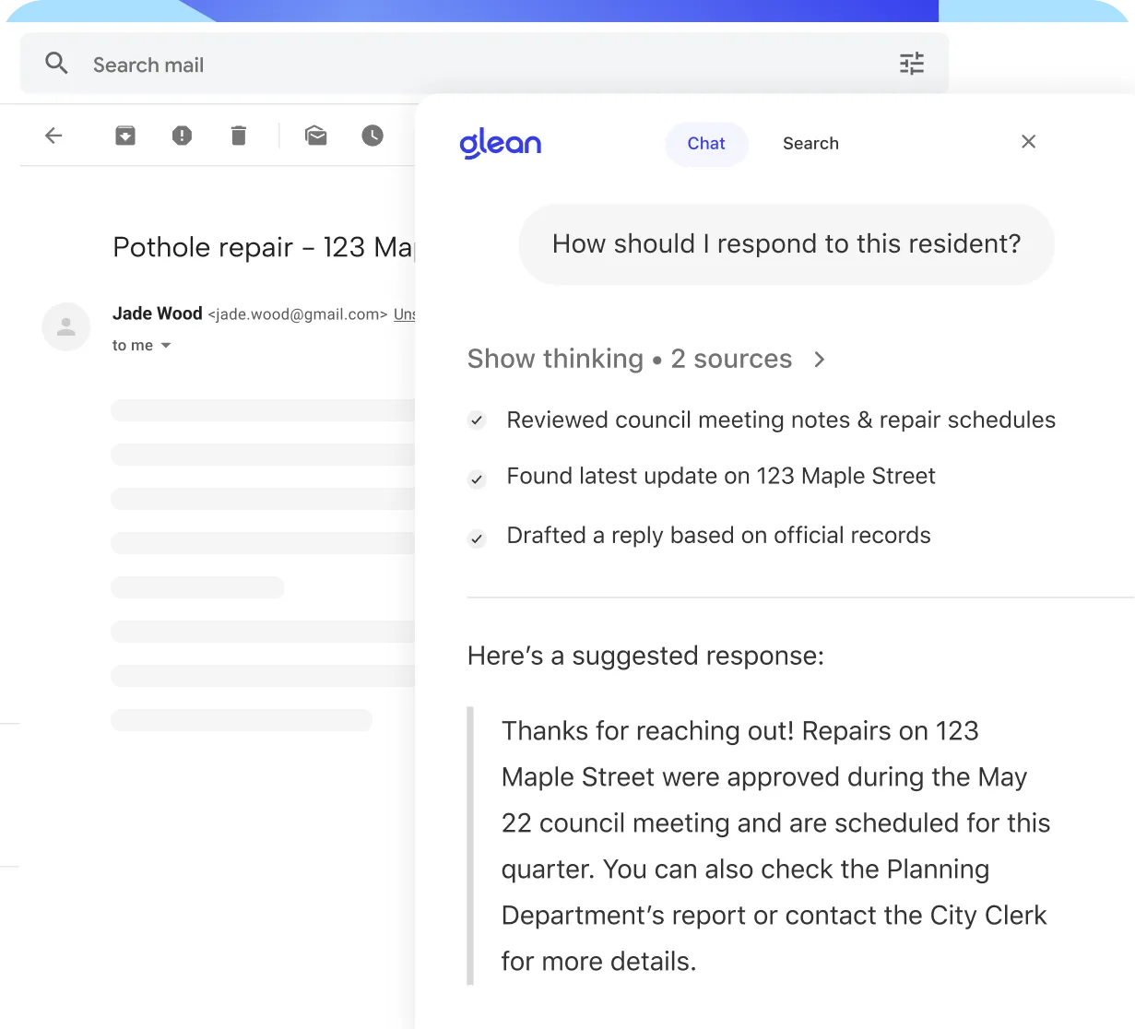Check the 'Drafted a reply' step
Image resolution: width=1135 pixels, height=1029 pixels.
tap(477, 538)
